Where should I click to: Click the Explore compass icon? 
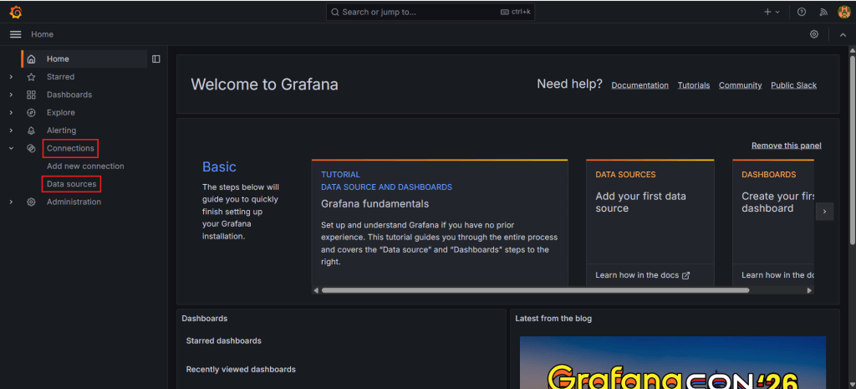pos(31,113)
